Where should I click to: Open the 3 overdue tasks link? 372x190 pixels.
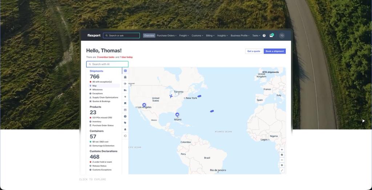coord(106,57)
